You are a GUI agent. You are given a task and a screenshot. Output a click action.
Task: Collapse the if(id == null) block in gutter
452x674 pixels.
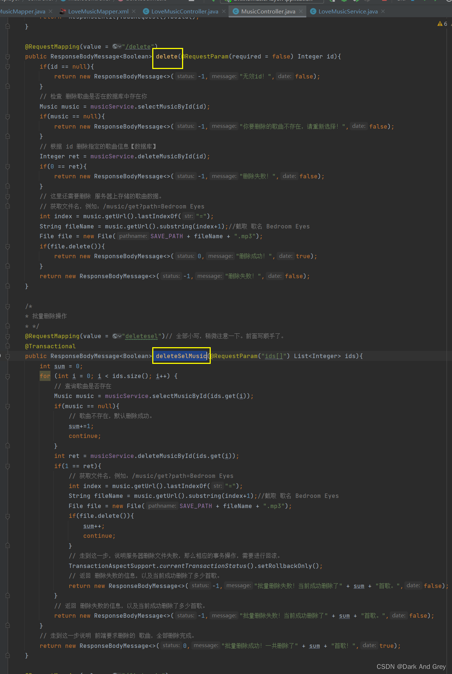tap(8, 67)
